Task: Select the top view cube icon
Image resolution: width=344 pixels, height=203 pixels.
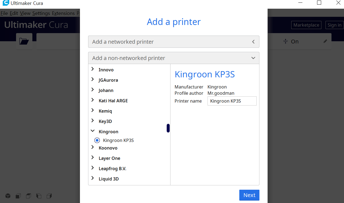Action: 29,196
